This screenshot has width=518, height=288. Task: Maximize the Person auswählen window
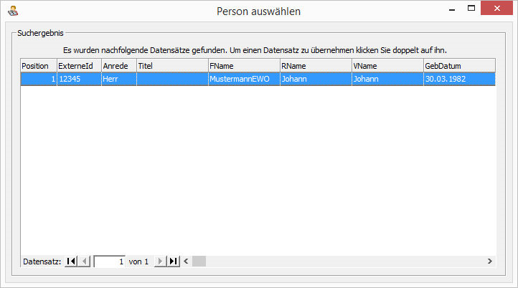(471, 10)
